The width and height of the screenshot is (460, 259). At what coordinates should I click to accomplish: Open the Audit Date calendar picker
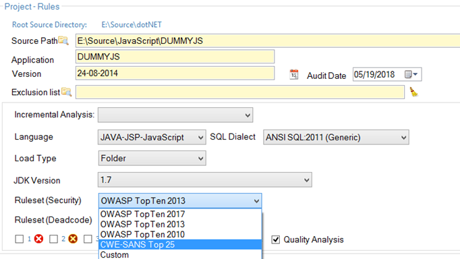pyautogui.click(x=411, y=74)
